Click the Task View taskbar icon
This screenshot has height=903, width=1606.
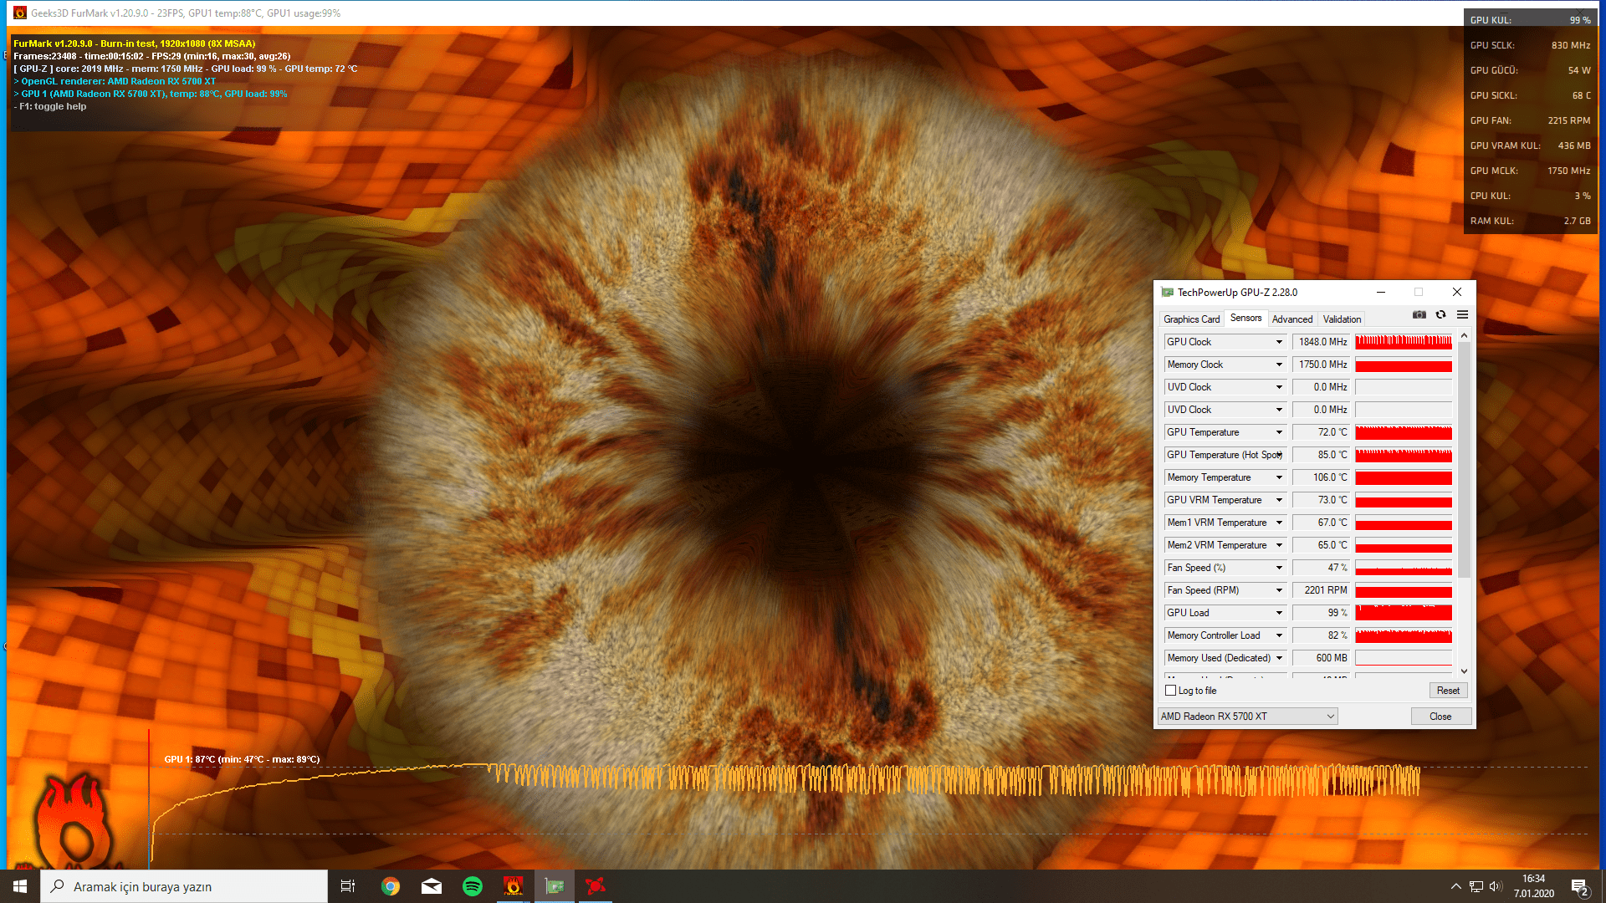tap(348, 886)
